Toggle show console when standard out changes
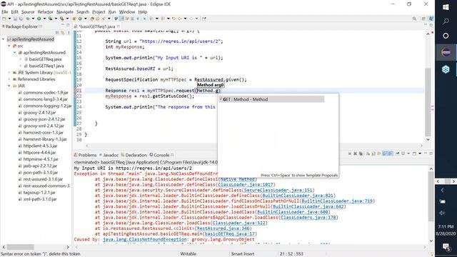Screen dimensions: 457x257 click(384, 153)
